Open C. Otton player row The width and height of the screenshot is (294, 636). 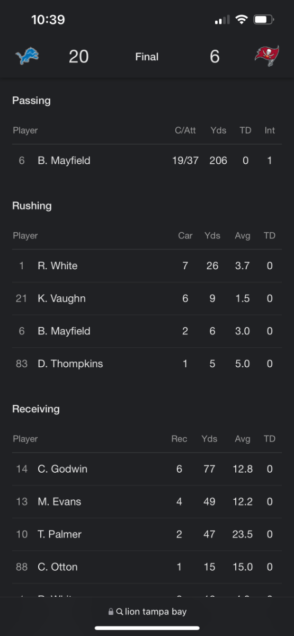pyautogui.click(x=147, y=567)
